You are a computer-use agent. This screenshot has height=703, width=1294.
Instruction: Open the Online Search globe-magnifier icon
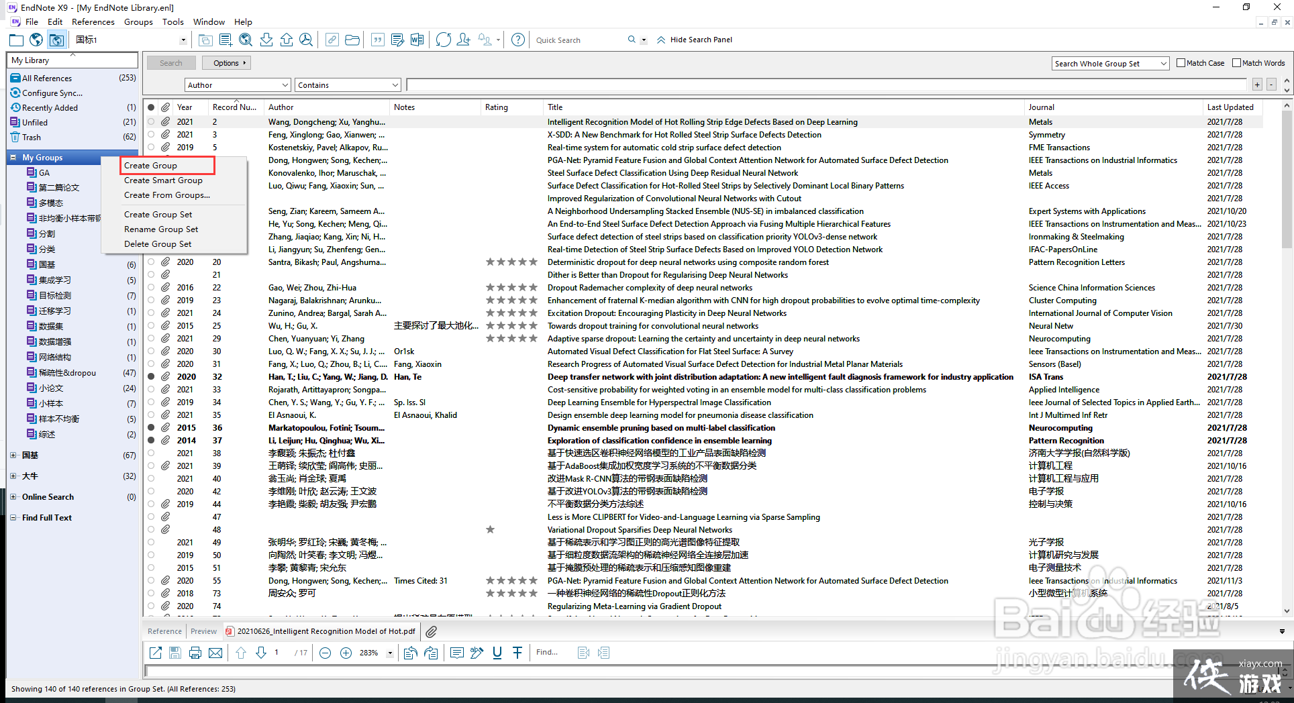[246, 40]
